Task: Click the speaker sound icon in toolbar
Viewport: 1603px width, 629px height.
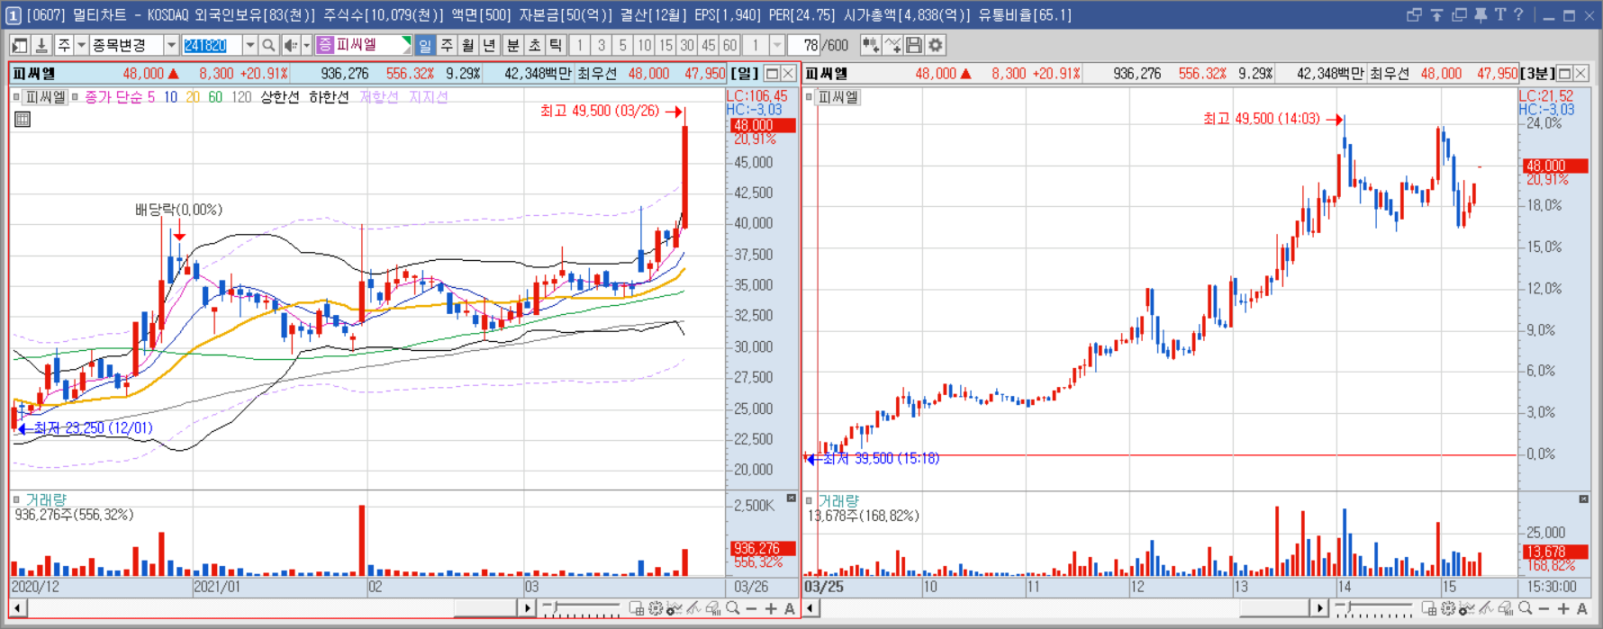Action: (291, 45)
